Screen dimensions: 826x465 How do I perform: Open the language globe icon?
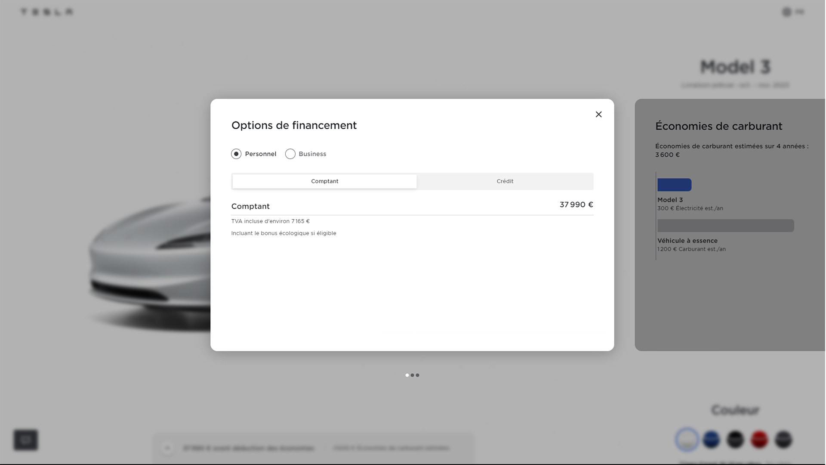786,12
